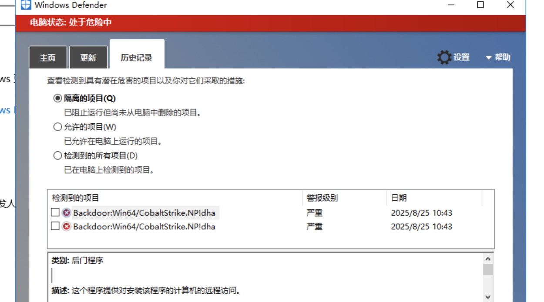The height and width of the screenshot is (302, 544).
Task: Select the 隔离的项目(Q) radio button
Action: 57,98
